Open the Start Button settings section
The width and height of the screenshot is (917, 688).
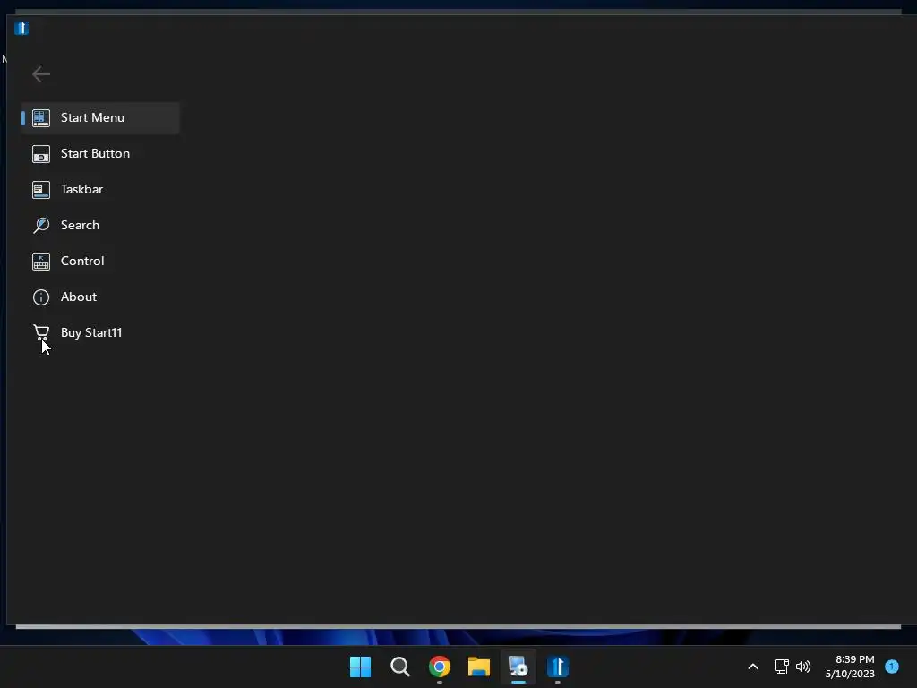point(100,153)
